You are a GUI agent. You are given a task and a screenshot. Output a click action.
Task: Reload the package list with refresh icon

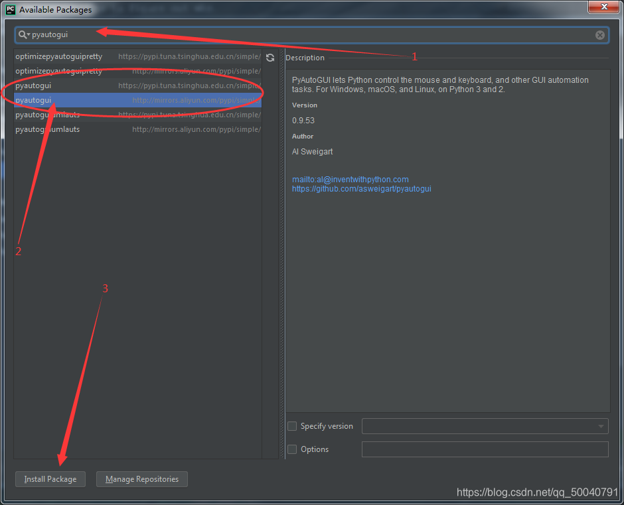coord(270,58)
